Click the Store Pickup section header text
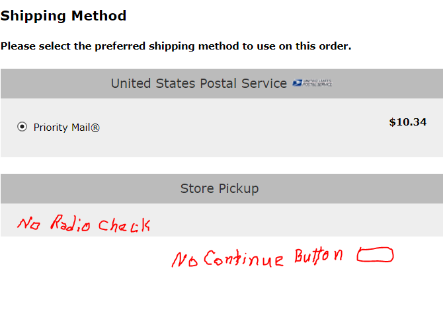The width and height of the screenshot is (443, 333). [220, 188]
